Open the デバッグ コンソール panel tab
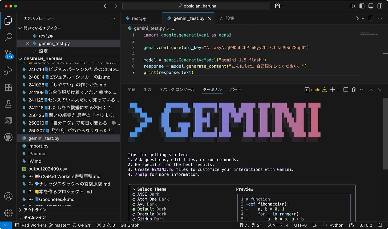The image size is (388, 229). 177,90
